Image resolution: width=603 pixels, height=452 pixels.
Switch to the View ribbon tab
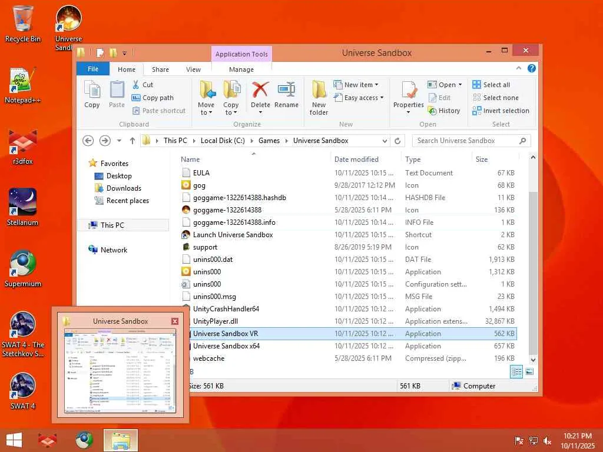[193, 69]
